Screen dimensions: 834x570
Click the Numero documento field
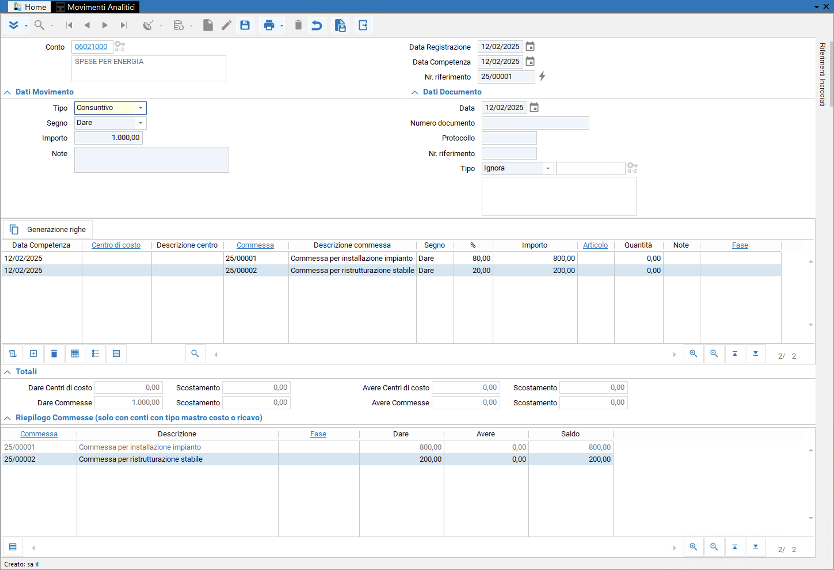click(x=535, y=123)
